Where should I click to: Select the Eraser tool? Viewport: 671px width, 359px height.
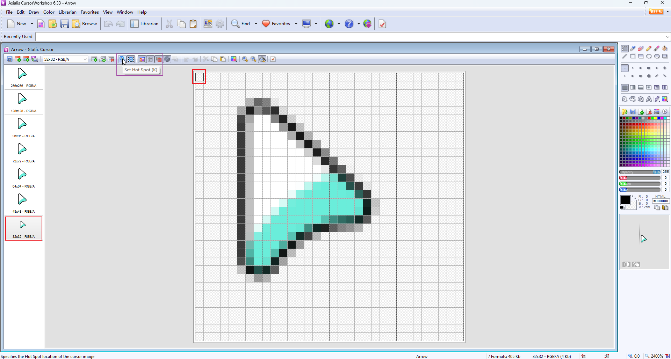pyautogui.click(x=641, y=49)
